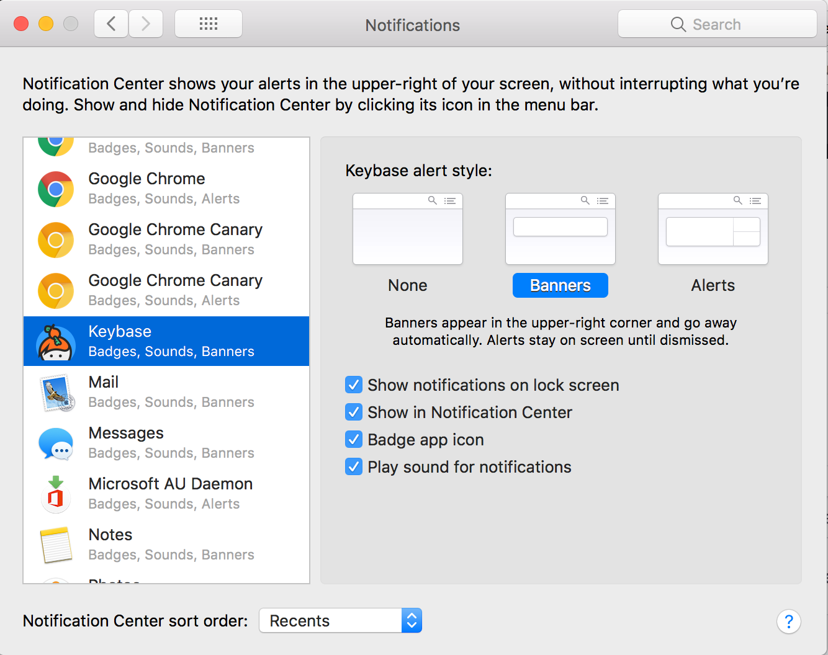Select the Keybase row in the list
Image resolution: width=828 pixels, height=655 pixels.
166,342
